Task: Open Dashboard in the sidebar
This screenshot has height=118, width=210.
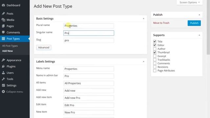Action: 13,5
